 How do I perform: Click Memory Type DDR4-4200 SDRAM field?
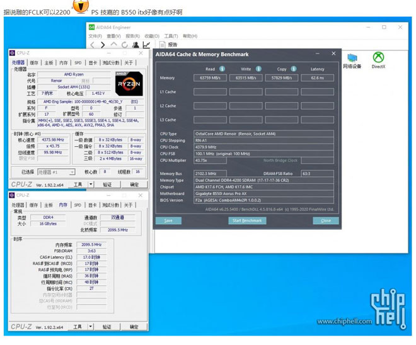click(263, 180)
